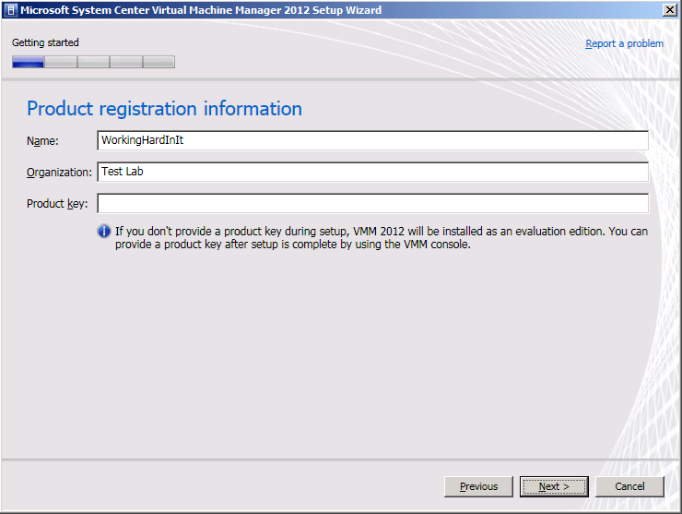Screen dimensions: 682x514
Task: Click the blue information icon
Action: point(104,231)
